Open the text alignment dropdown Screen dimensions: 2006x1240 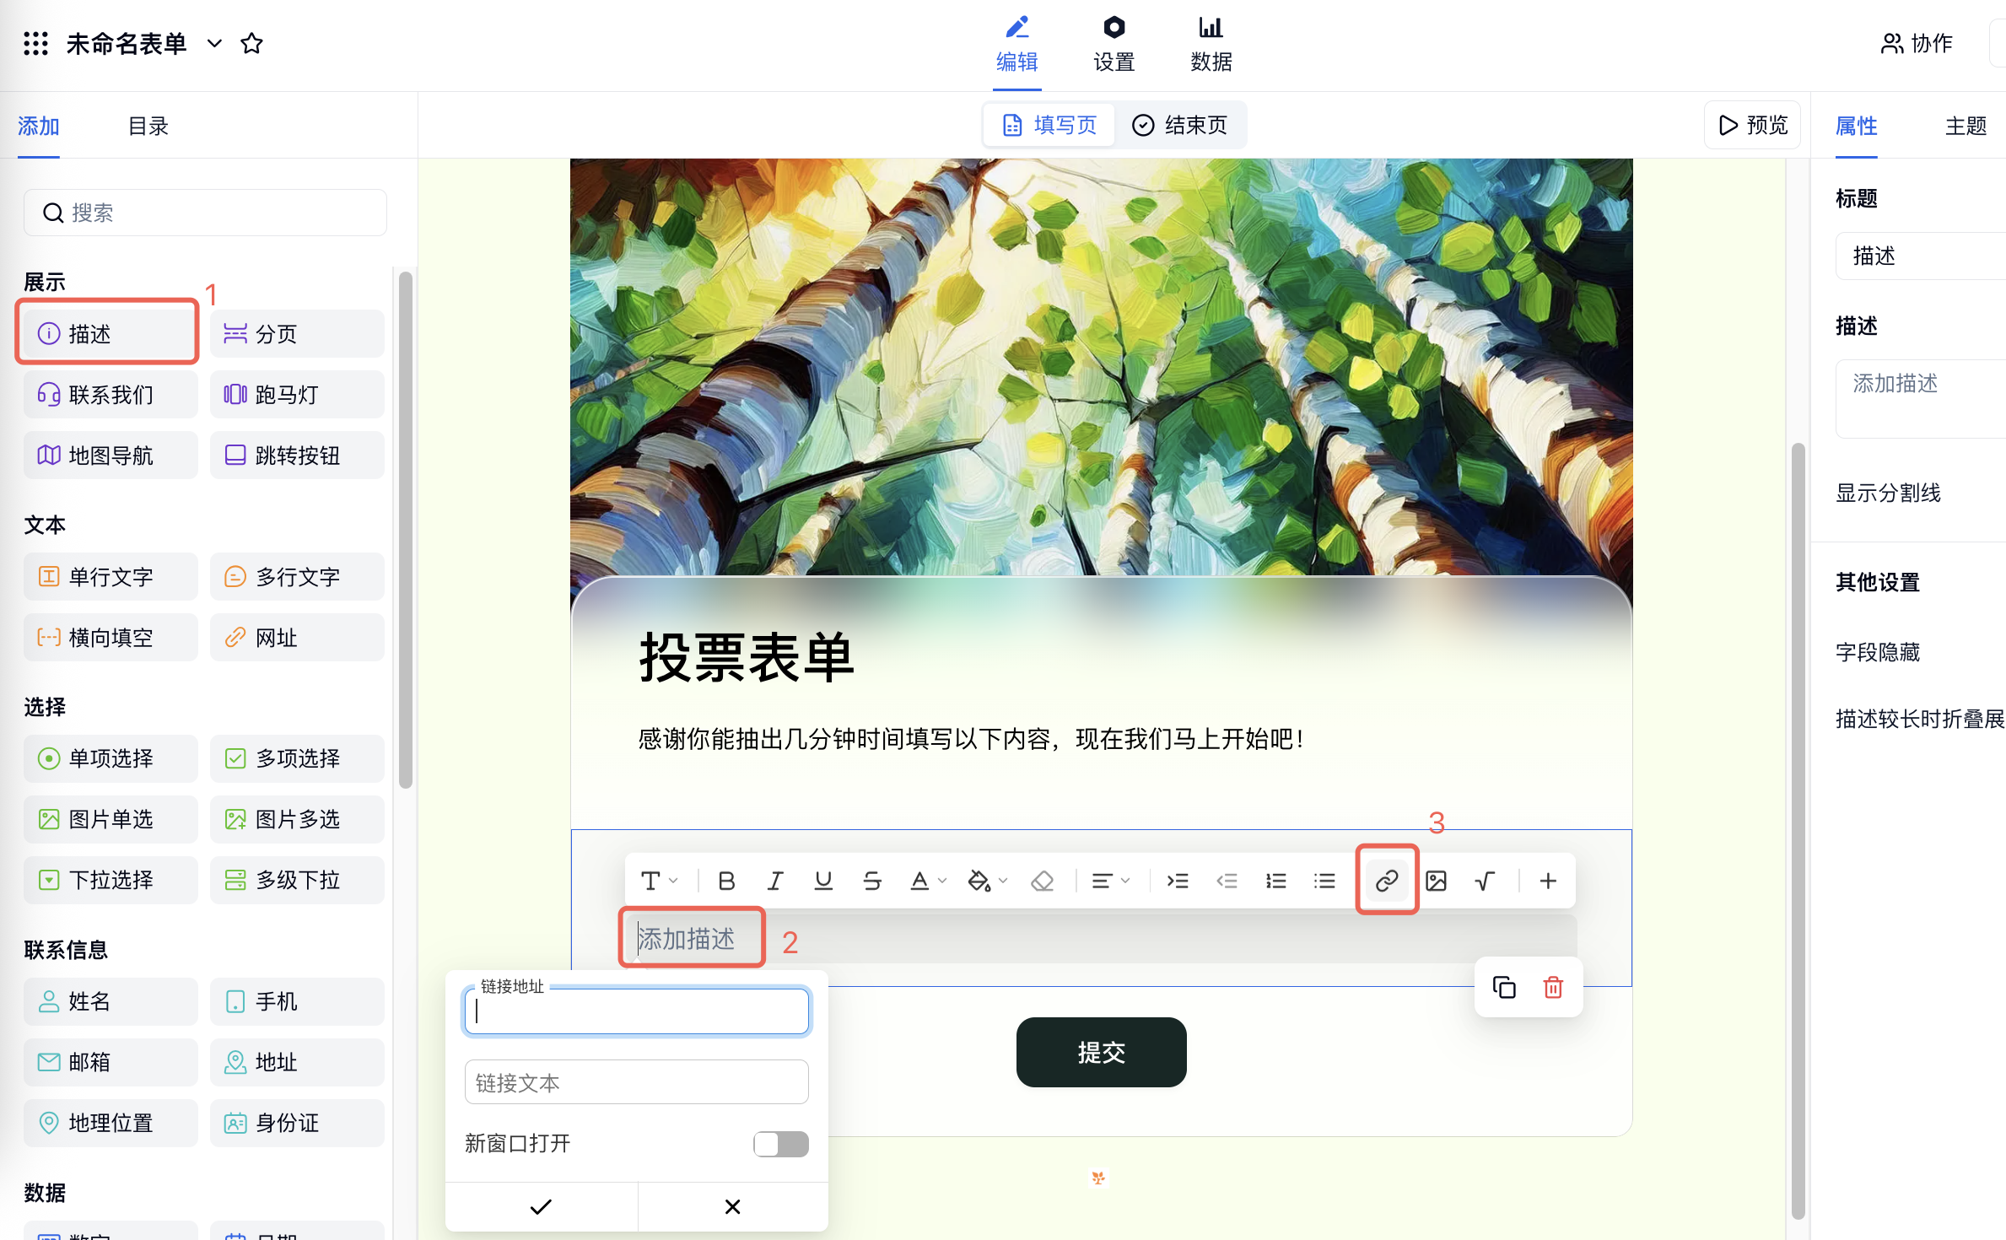pyautogui.click(x=1110, y=881)
